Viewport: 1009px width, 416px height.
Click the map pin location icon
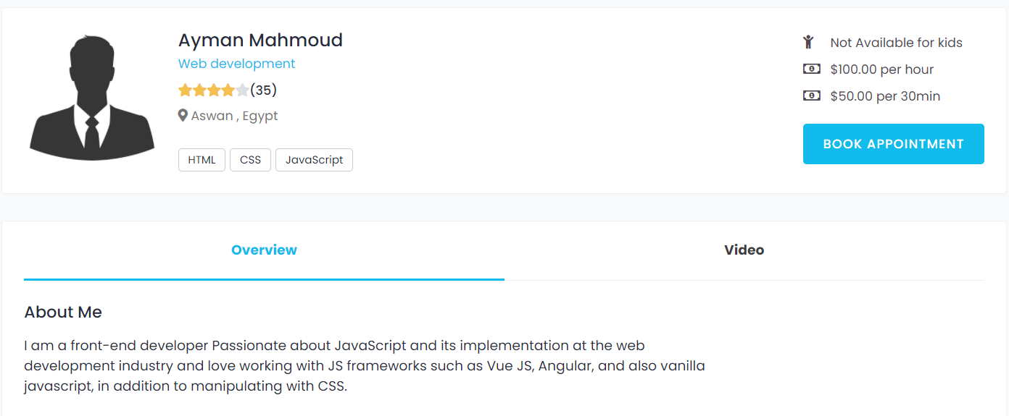[x=183, y=116]
